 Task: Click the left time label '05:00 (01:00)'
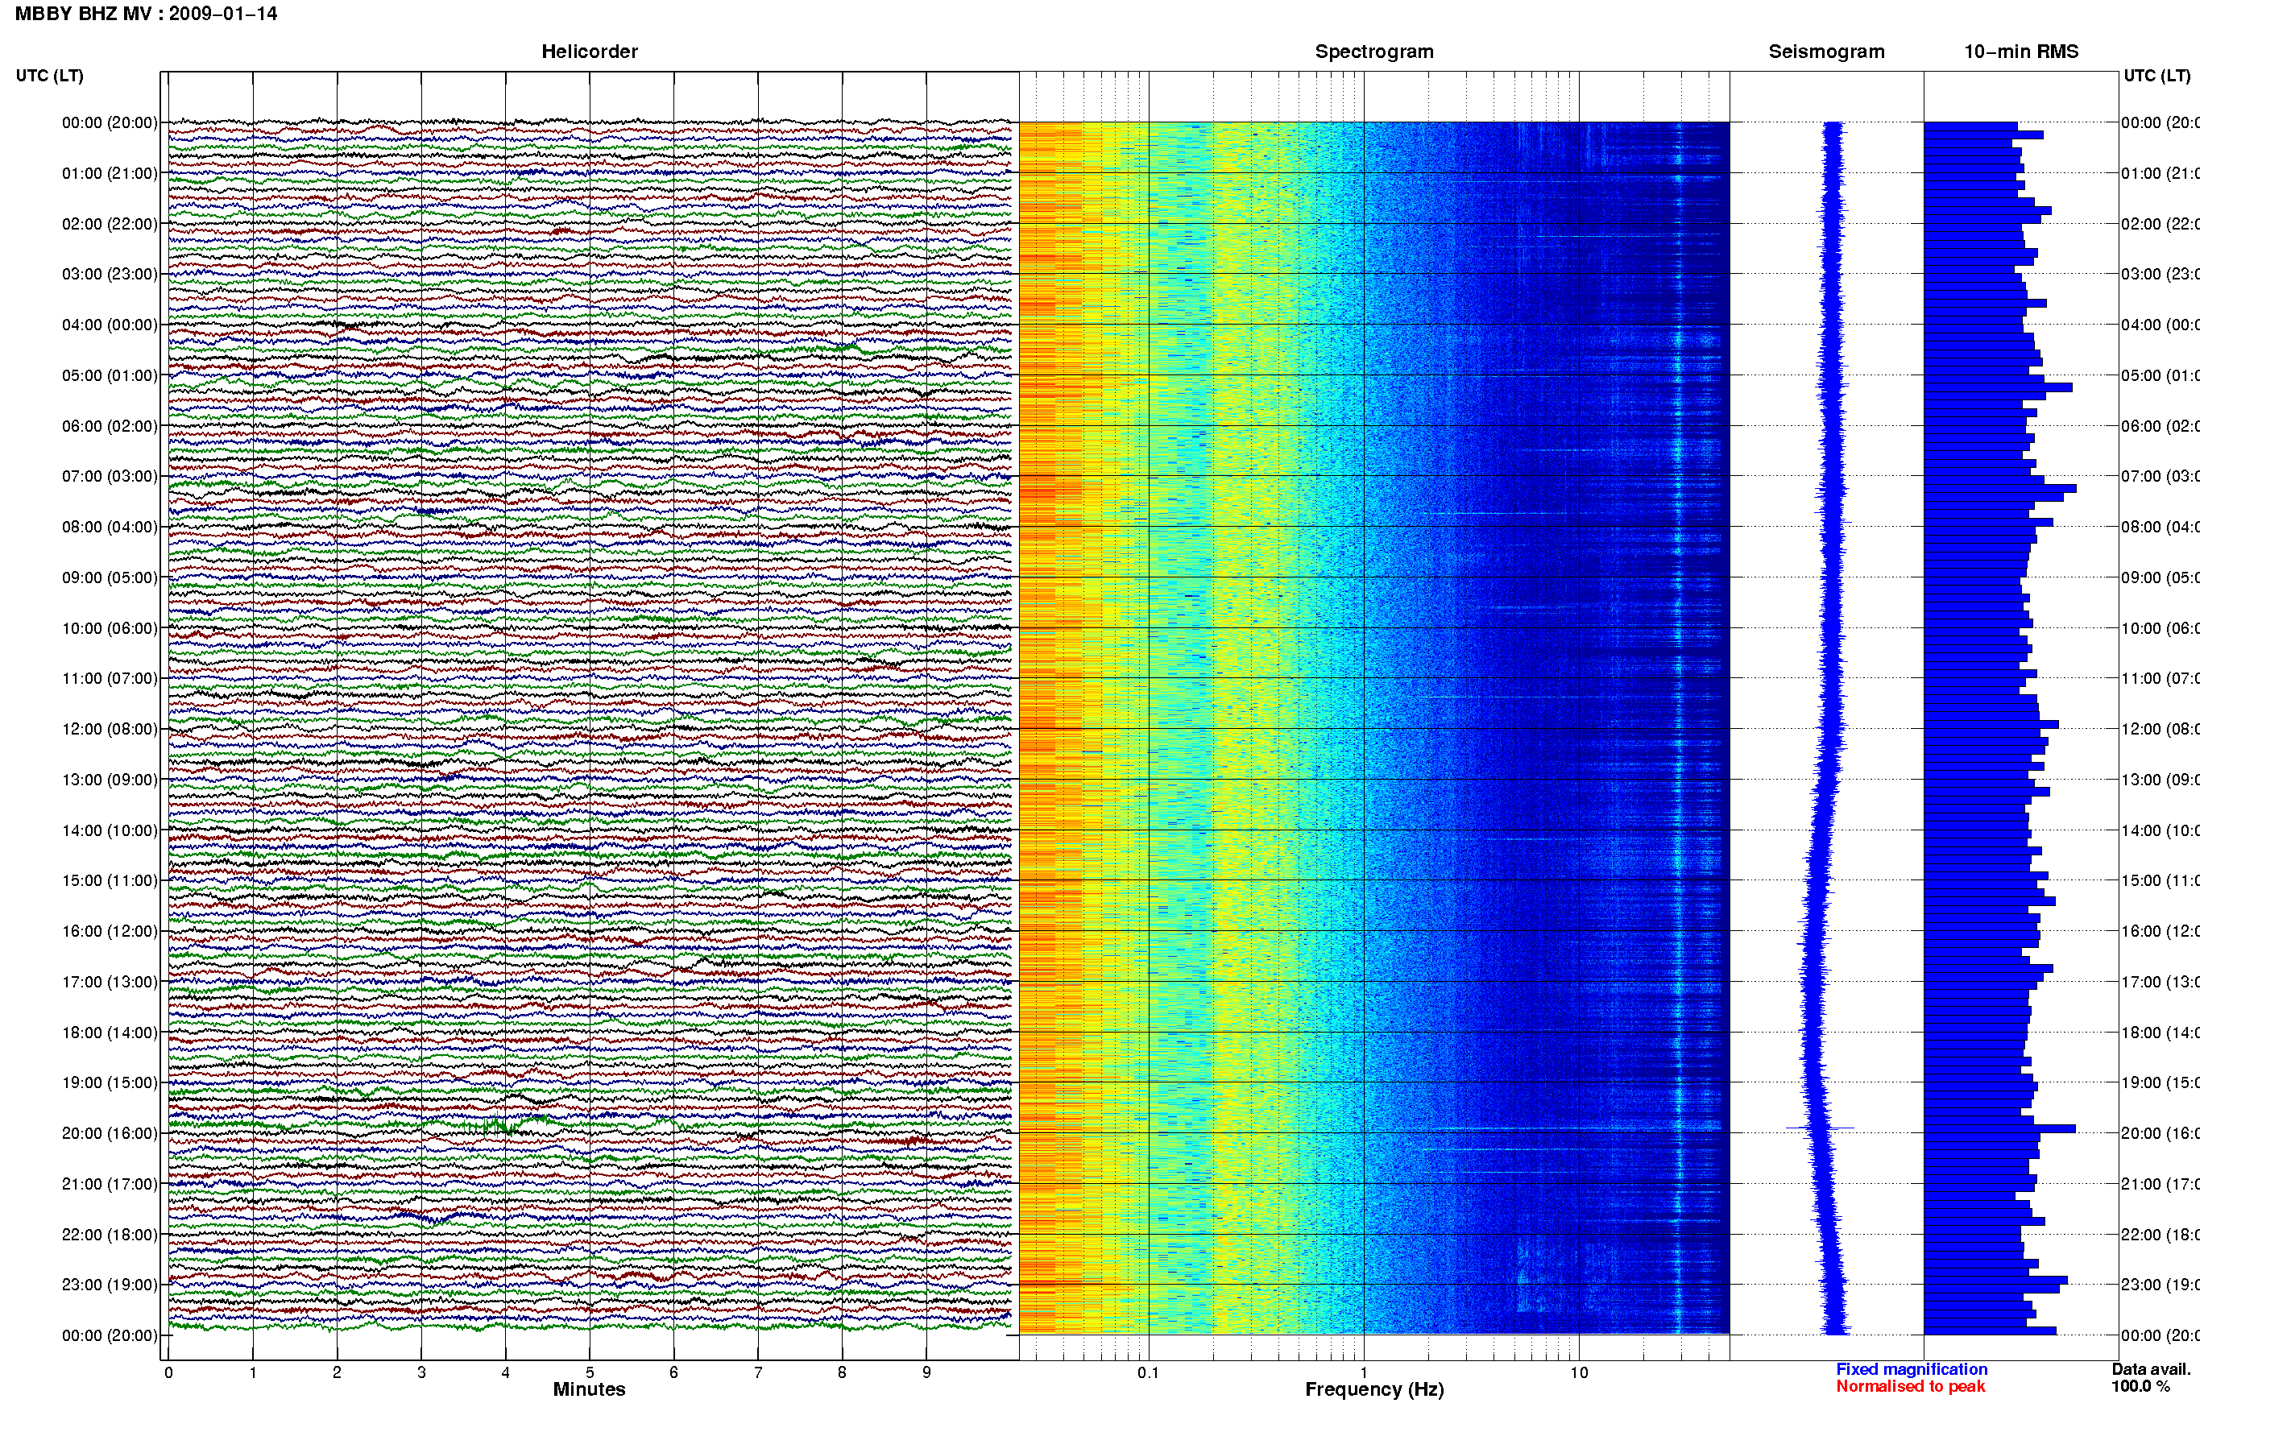[x=110, y=375]
